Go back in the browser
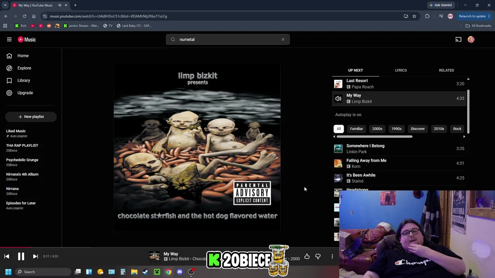The width and height of the screenshot is (495, 278). pos(6,16)
